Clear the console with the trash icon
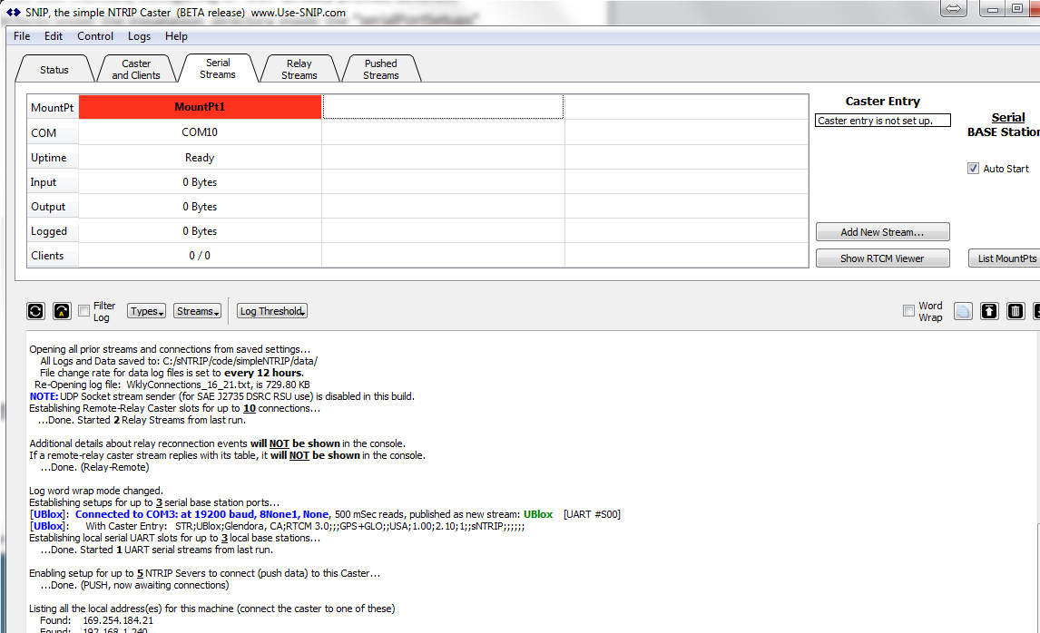The width and height of the screenshot is (1040, 633). pyautogui.click(x=1015, y=311)
